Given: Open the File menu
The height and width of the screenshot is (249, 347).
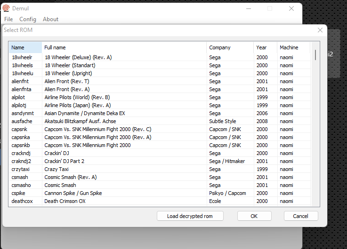Looking at the screenshot, I should point(8,19).
